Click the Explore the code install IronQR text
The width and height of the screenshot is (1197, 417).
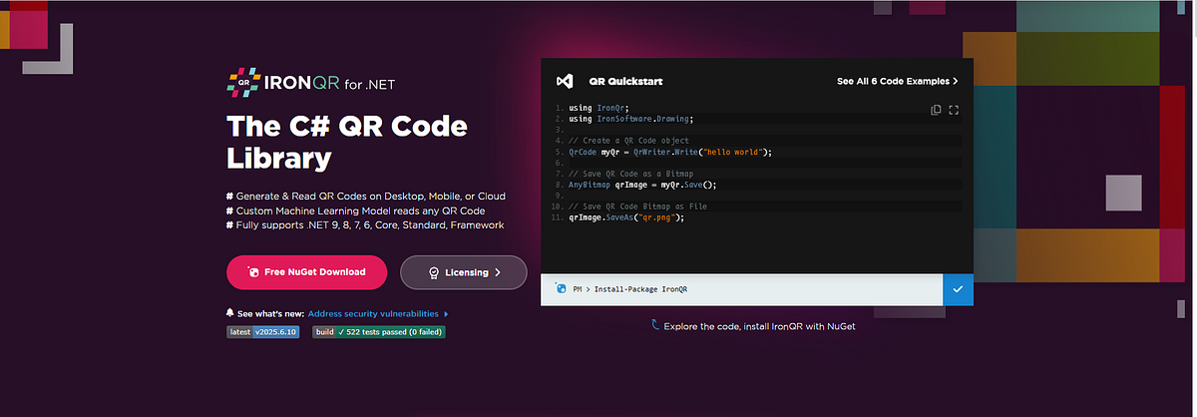point(759,325)
